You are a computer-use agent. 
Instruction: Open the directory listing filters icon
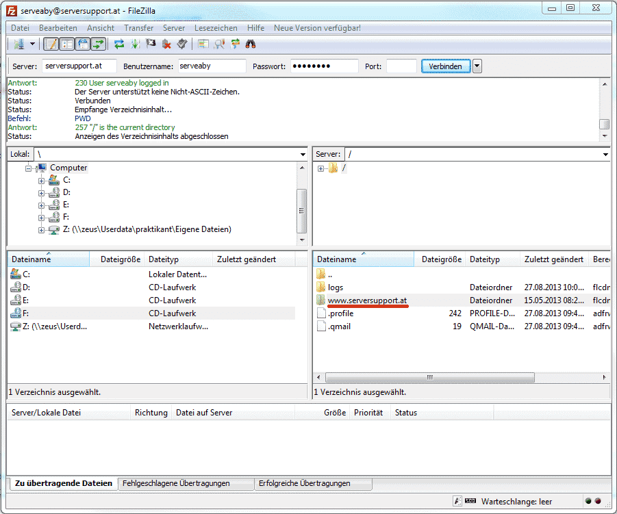click(x=203, y=44)
